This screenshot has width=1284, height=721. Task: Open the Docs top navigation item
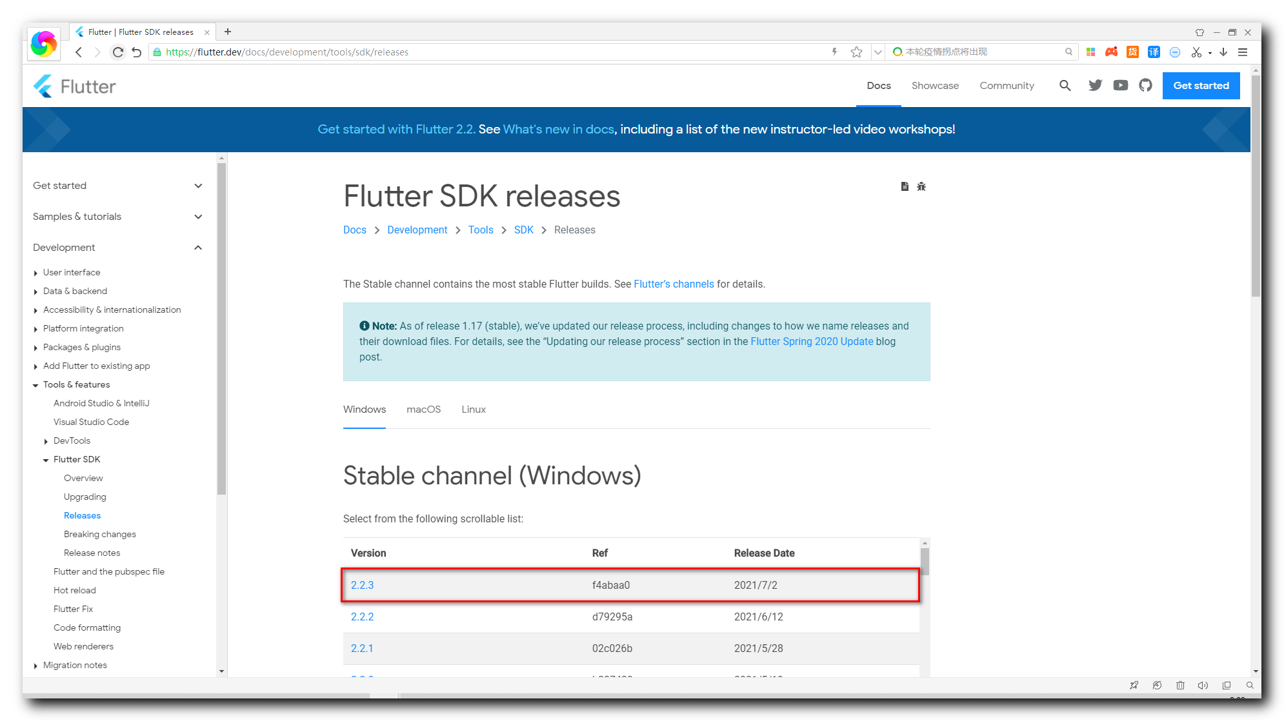879,86
